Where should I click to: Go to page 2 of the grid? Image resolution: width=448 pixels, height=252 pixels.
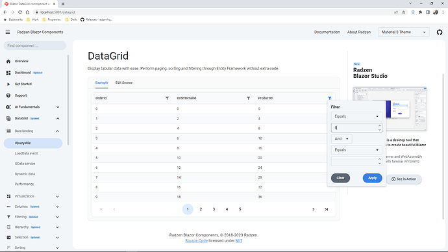[x=201, y=209]
